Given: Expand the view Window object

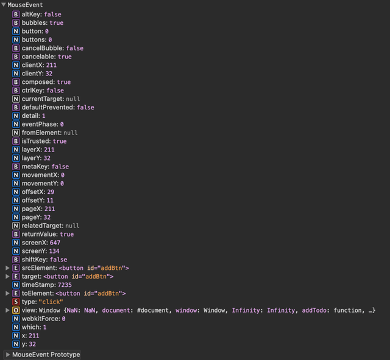Looking at the screenshot, I should 7,311.
